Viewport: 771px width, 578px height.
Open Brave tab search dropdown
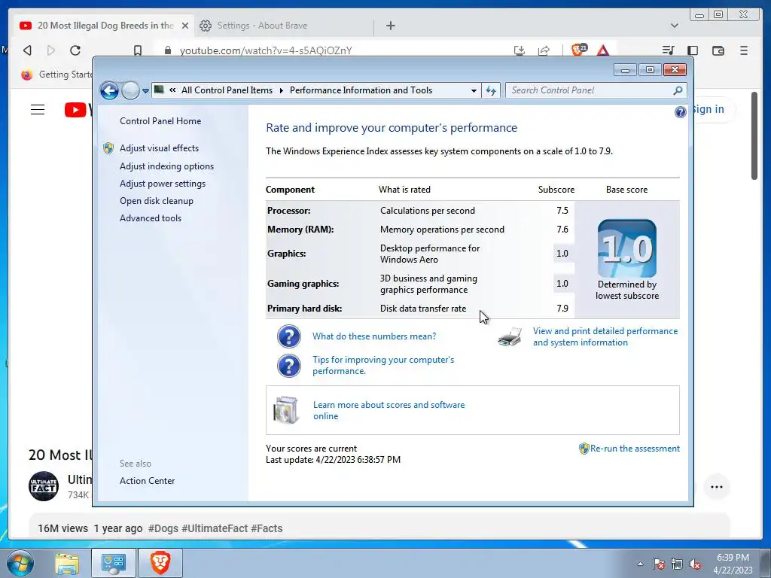point(674,26)
